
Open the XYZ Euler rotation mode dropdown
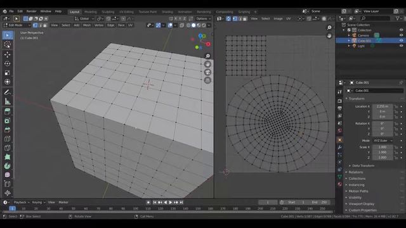click(x=383, y=141)
